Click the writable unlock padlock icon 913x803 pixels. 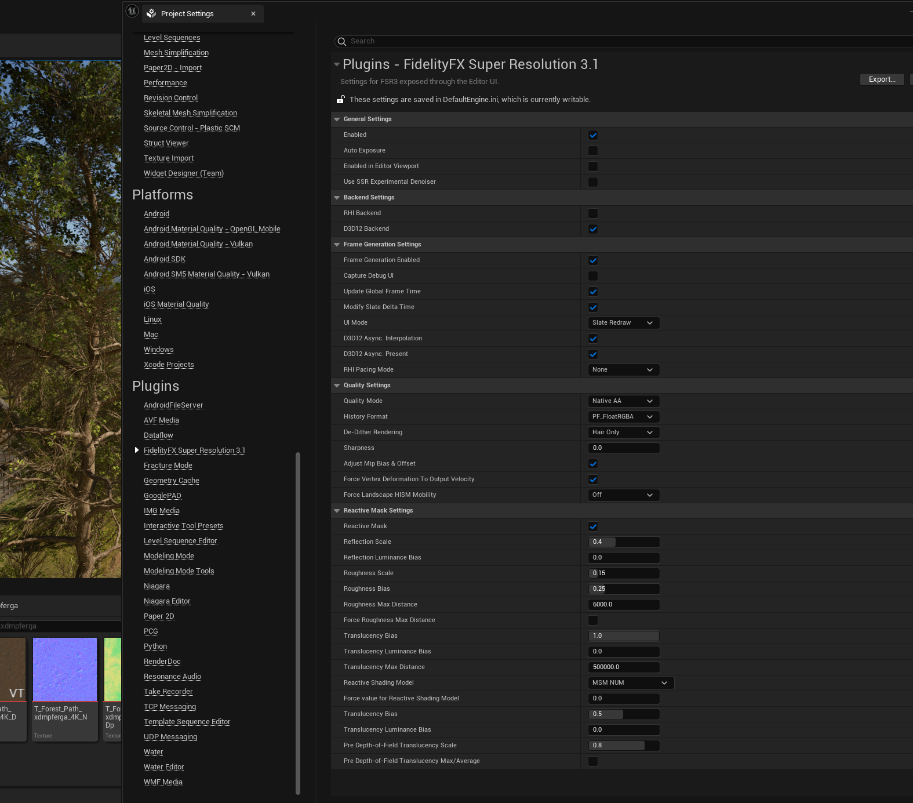(x=341, y=99)
